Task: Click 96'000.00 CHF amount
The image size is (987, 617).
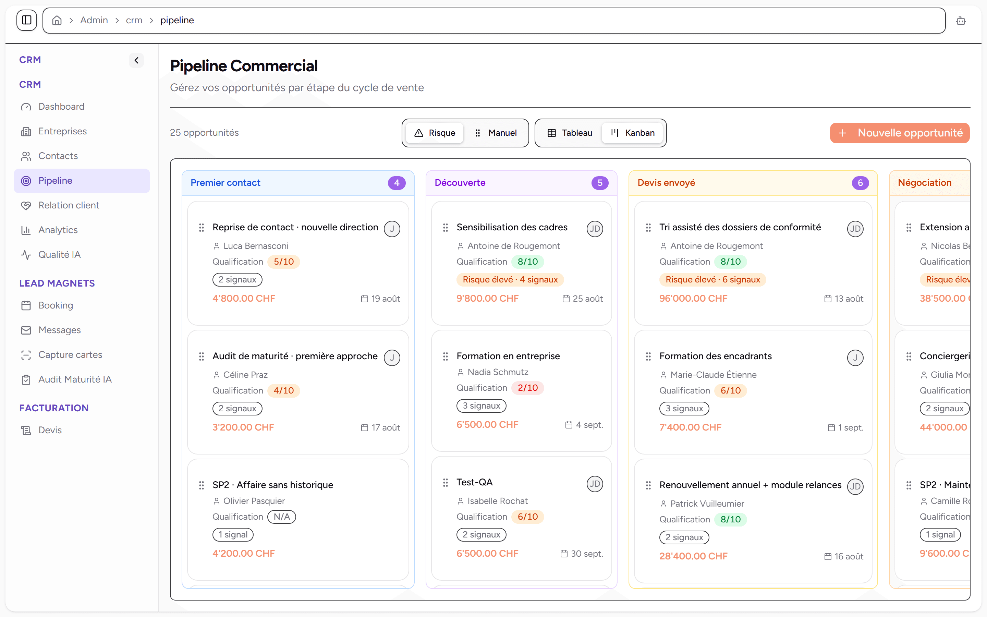Action: point(693,298)
